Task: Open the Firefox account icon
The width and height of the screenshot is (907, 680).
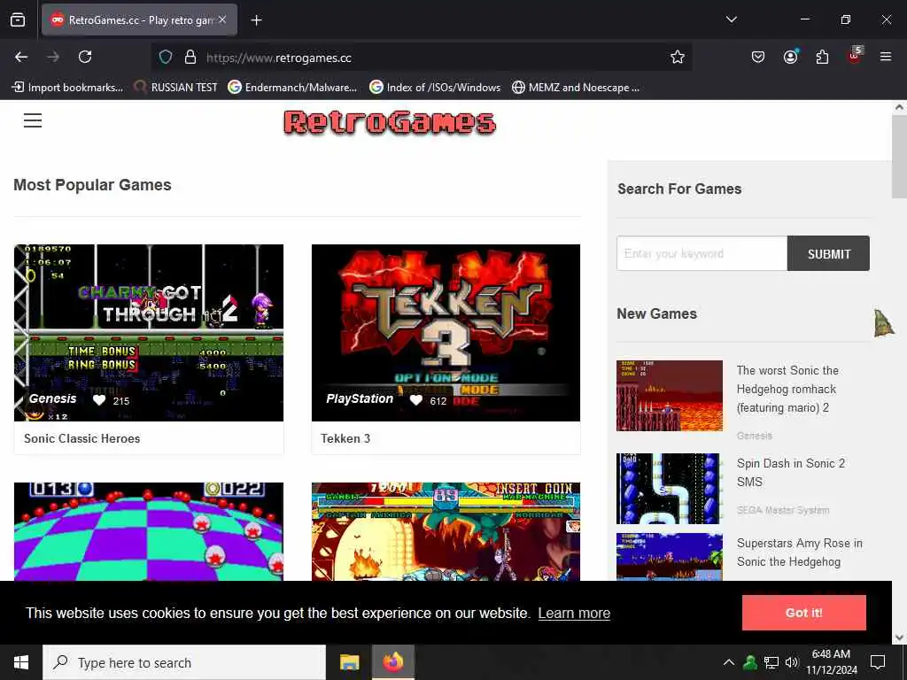Action: pos(790,57)
